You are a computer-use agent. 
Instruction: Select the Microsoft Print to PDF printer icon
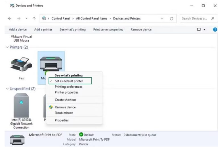point(51,63)
